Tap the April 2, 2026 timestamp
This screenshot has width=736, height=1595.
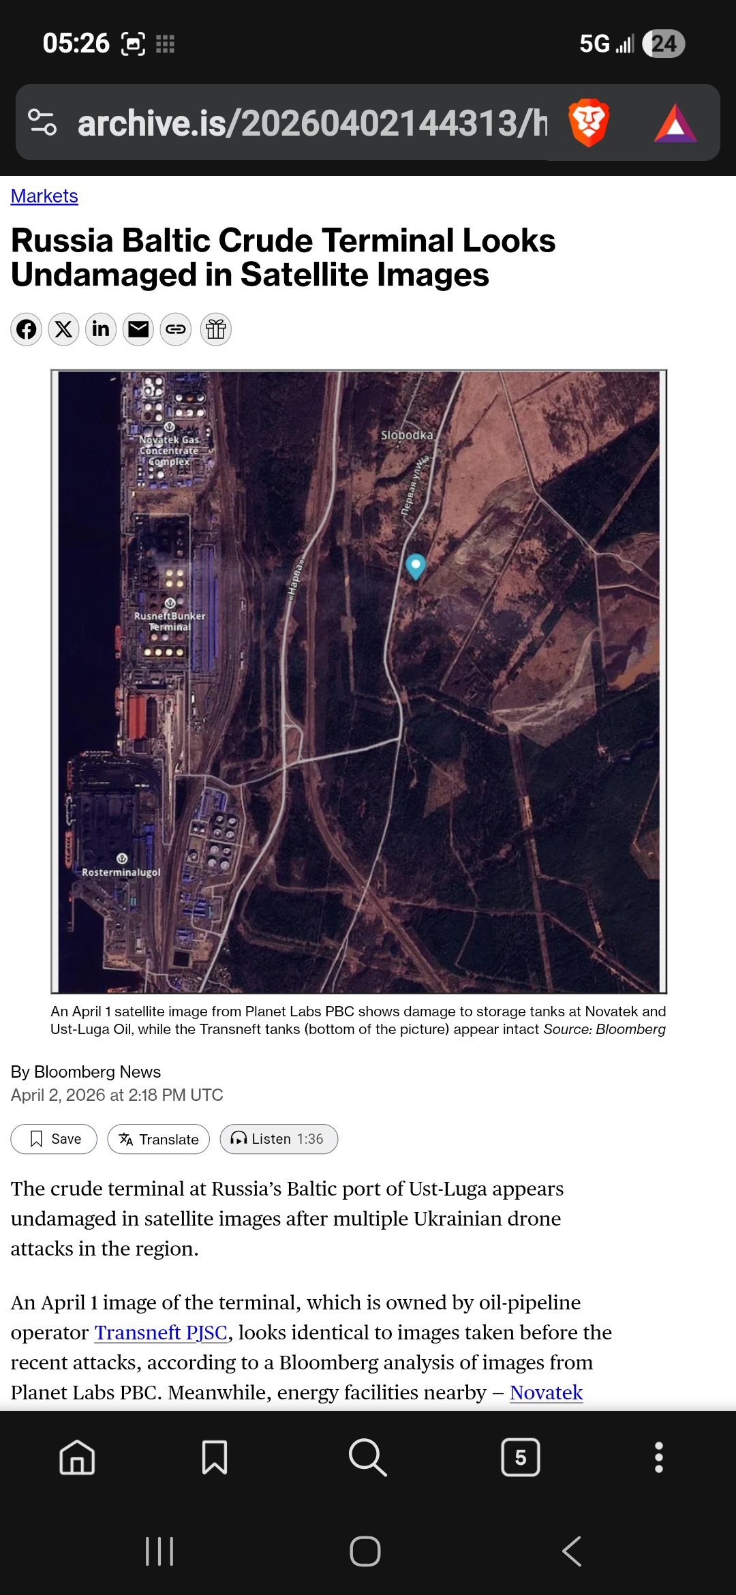pos(117,1095)
